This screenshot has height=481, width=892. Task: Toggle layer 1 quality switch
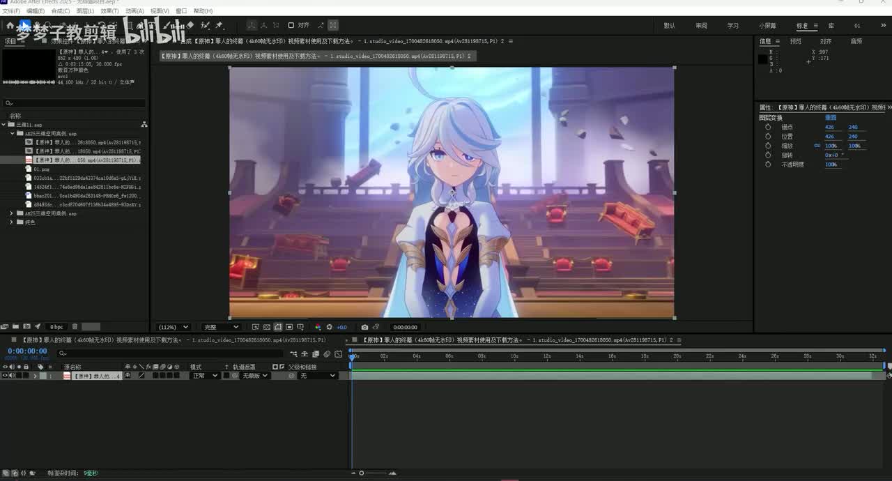tap(141, 376)
